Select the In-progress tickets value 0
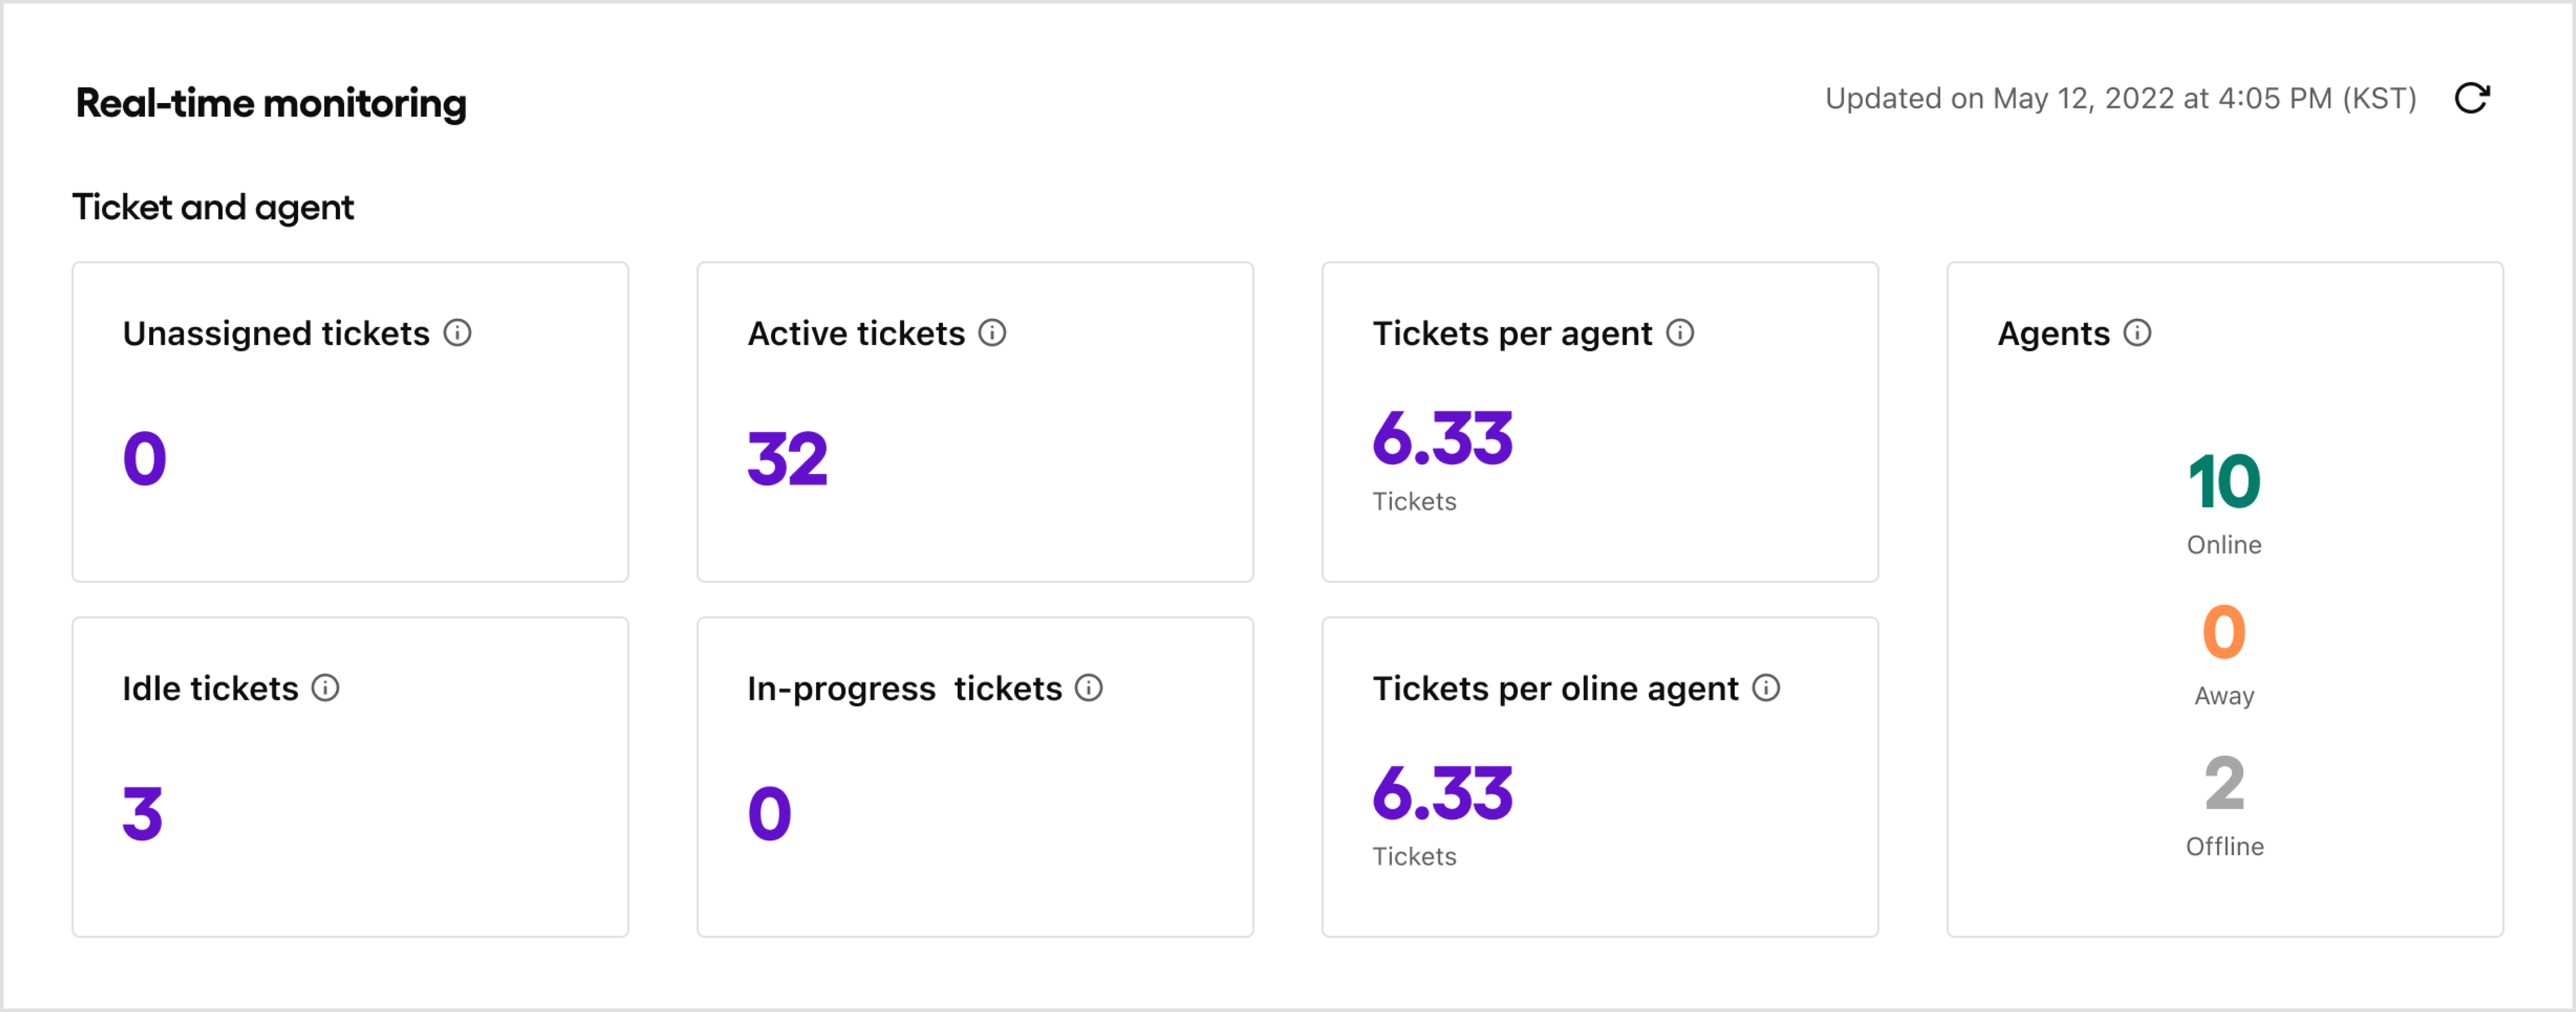Screen dimensions: 2576x1012 point(770,814)
